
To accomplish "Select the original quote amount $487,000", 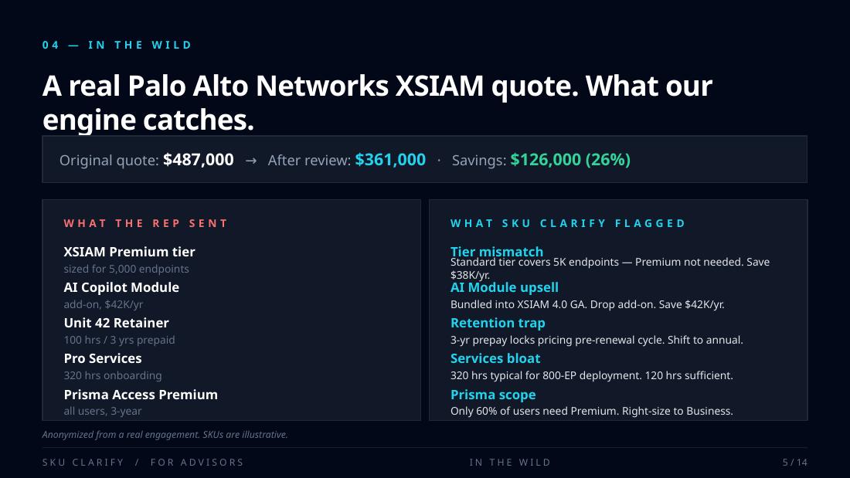I will click(198, 160).
